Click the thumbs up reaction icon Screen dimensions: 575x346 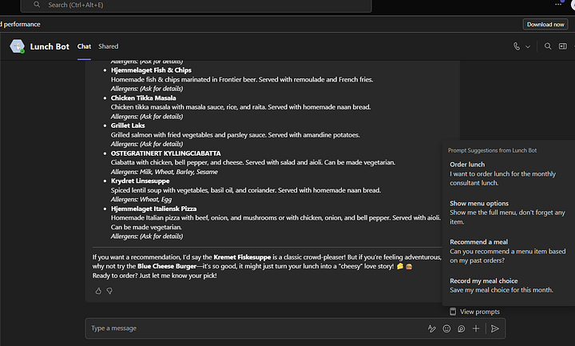(x=98, y=291)
